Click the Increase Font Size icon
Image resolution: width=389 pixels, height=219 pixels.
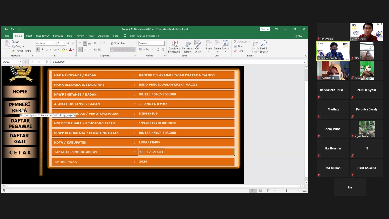(x=68, y=43)
